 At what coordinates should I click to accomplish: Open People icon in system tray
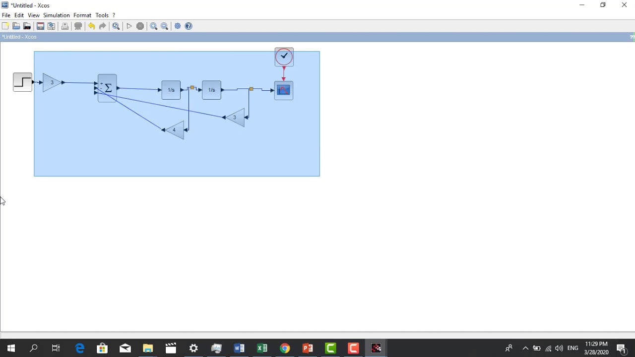click(509, 349)
